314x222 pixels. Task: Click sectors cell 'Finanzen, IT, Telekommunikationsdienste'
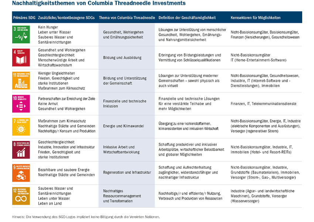pyautogui.click(x=263, y=104)
